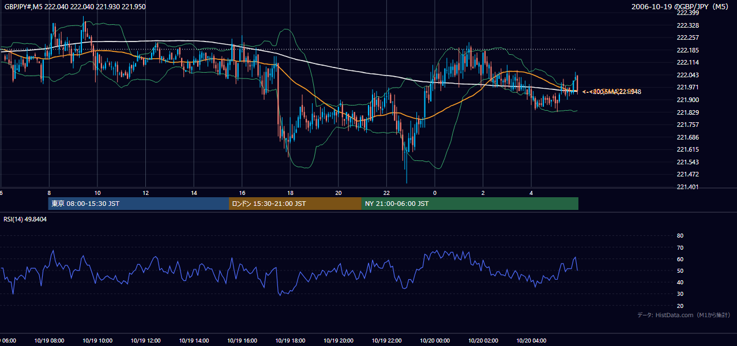Image resolution: width=737 pixels, height=346 pixels.
Task: Click the hour label 0 on chart axis
Action: click(x=435, y=193)
